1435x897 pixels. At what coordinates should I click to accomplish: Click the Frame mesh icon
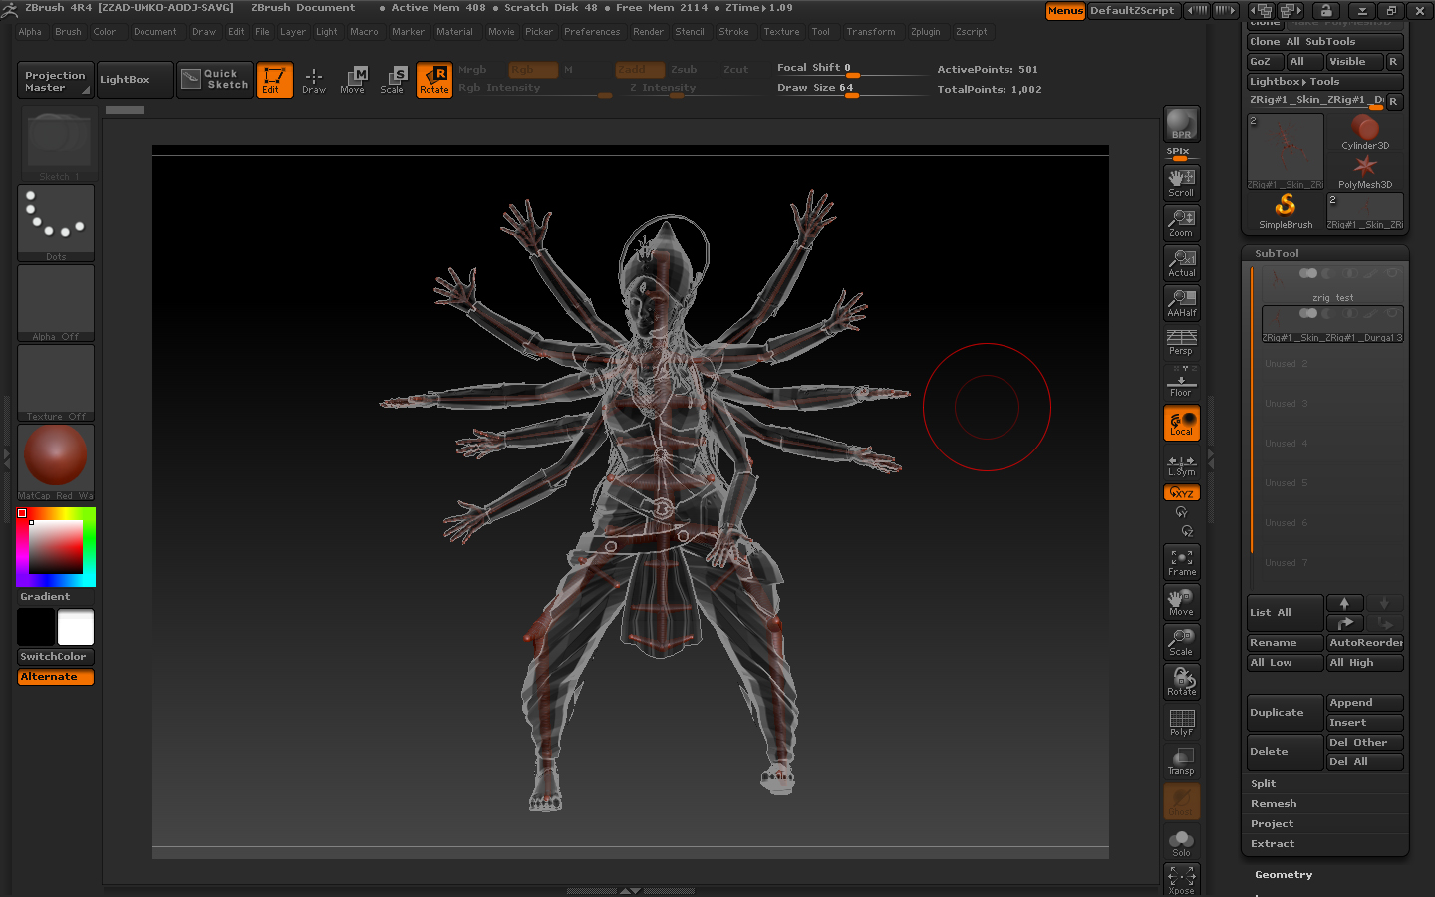(x=1181, y=562)
